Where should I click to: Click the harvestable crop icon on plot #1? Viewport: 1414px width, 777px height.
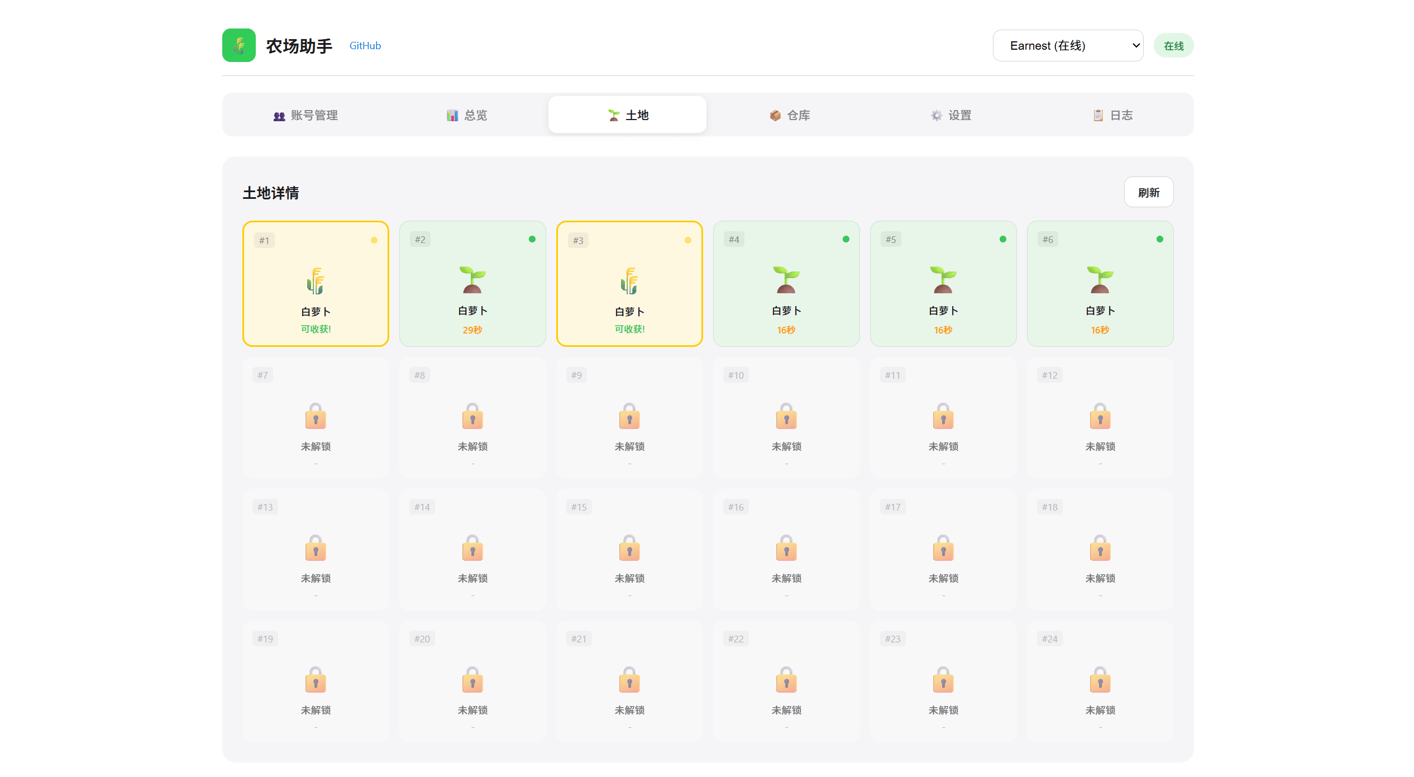pos(316,281)
